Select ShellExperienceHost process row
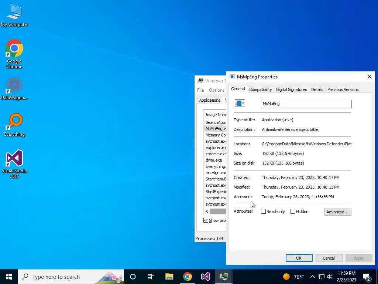The width and height of the screenshot is (378, 284). (x=216, y=192)
